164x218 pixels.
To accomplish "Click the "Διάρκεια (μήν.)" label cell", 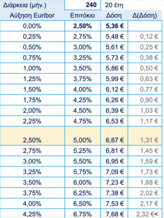I will point(32,5).
